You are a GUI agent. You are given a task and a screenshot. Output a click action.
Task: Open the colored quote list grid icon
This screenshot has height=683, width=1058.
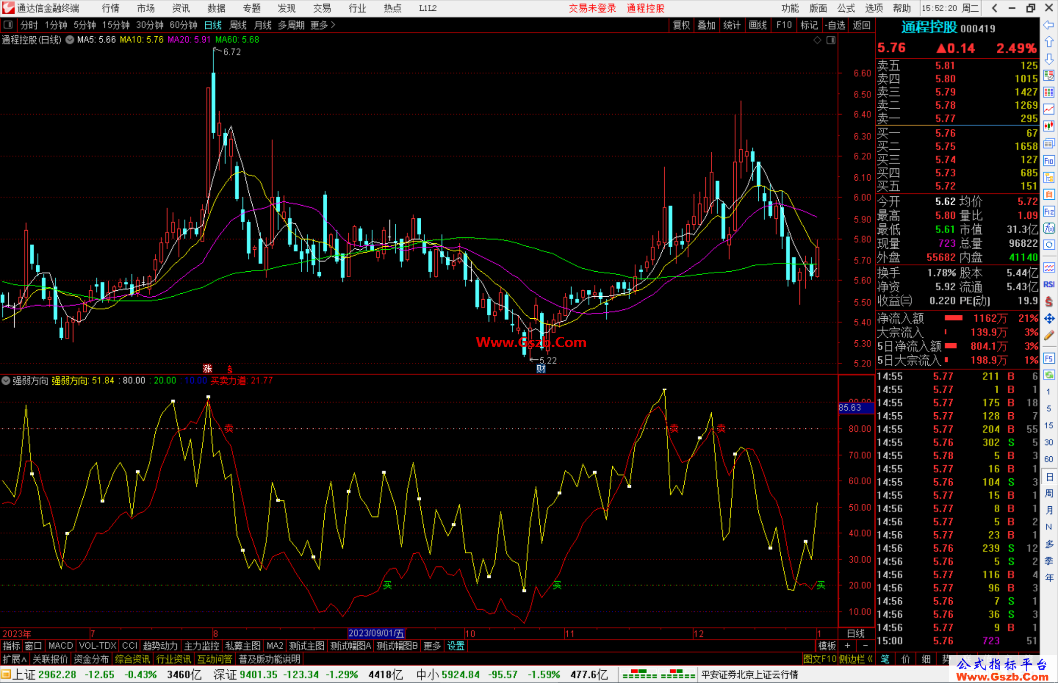[1049, 93]
